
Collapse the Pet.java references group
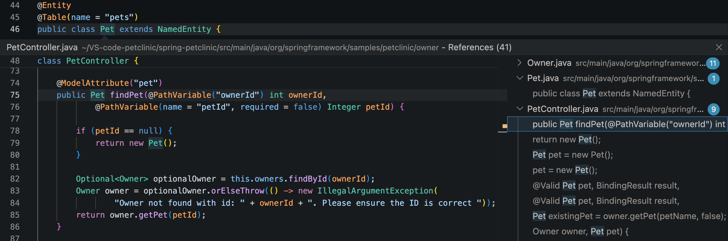coord(519,78)
